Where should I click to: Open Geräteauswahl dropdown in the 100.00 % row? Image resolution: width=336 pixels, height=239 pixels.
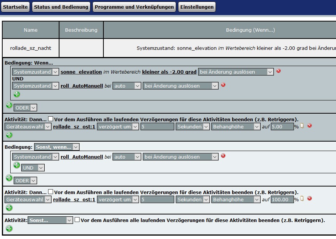pyautogui.click(x=28, y=199)
